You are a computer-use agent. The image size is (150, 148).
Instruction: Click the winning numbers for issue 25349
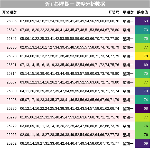click(70, 30)
